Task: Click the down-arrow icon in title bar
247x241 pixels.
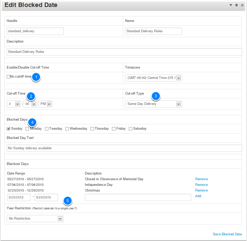Action: point(231,5)
